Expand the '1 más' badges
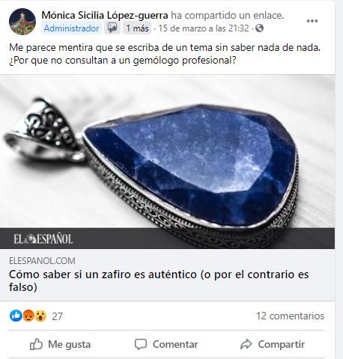Image resolution: width=343 pixels, height=359 pixels. pos(137,28)
